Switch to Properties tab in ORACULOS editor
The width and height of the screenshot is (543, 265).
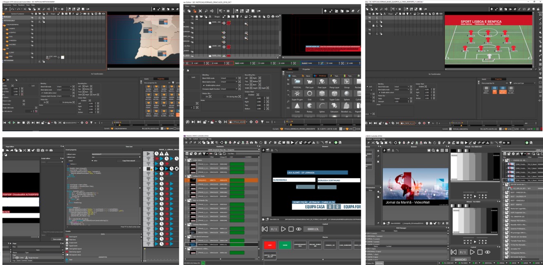coord(306,69)
